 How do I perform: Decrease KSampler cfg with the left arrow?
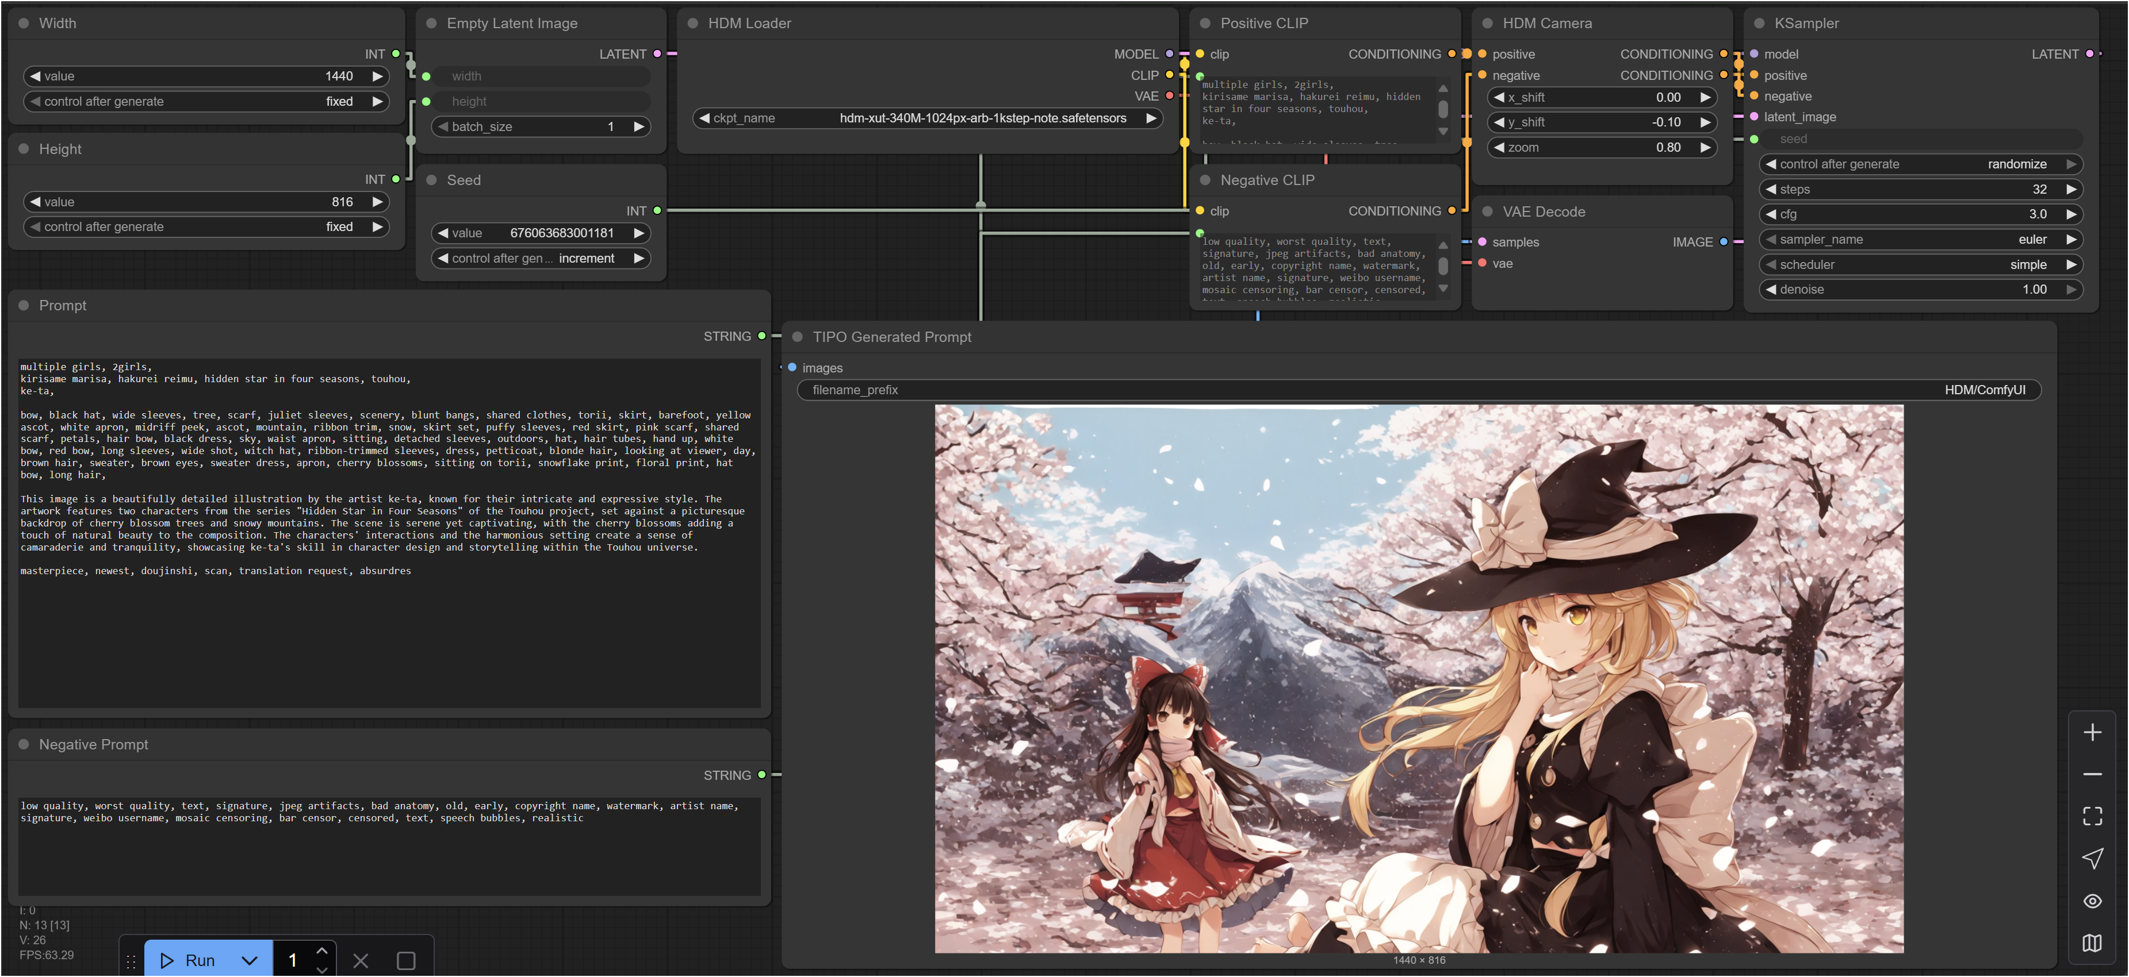click(x=1770, y=214)
